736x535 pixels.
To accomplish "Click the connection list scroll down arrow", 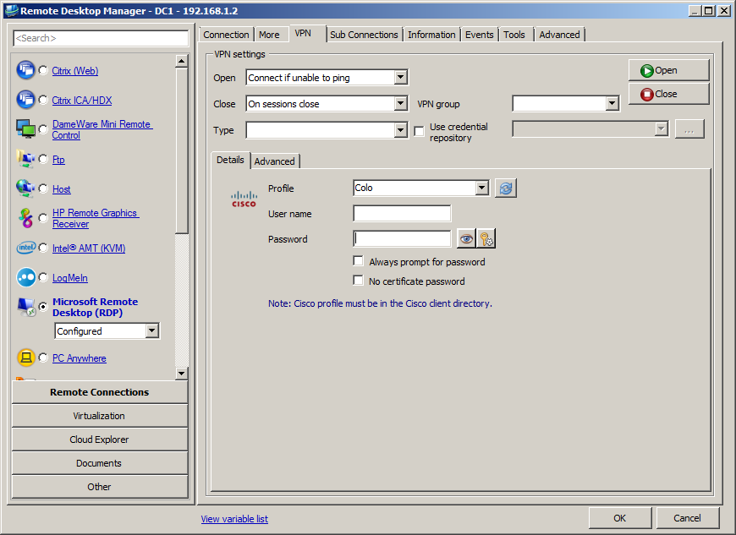I will pos(181,374).
